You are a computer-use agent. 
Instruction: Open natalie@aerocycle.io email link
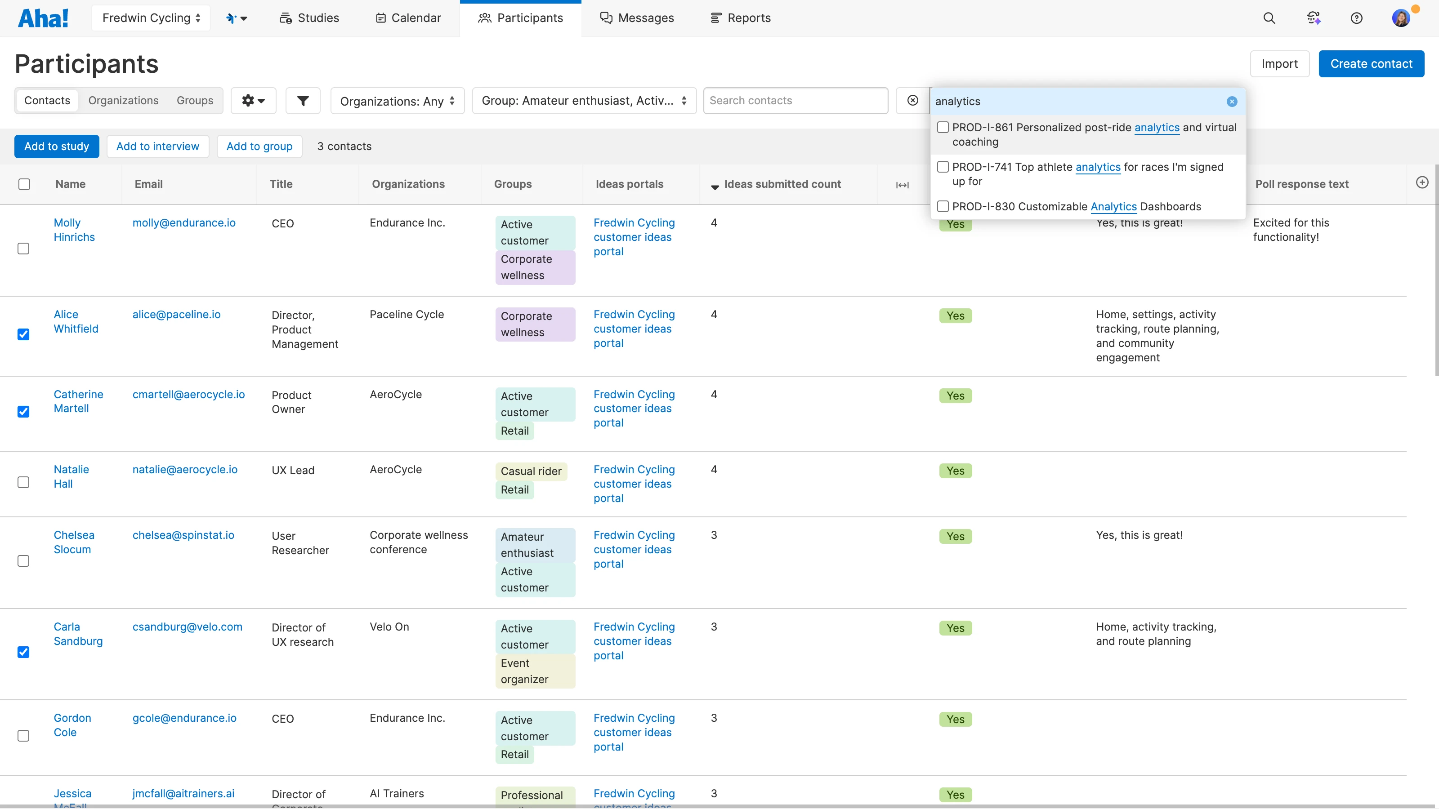[x=185, y=470]
